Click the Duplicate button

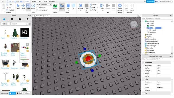pos(10,10)
